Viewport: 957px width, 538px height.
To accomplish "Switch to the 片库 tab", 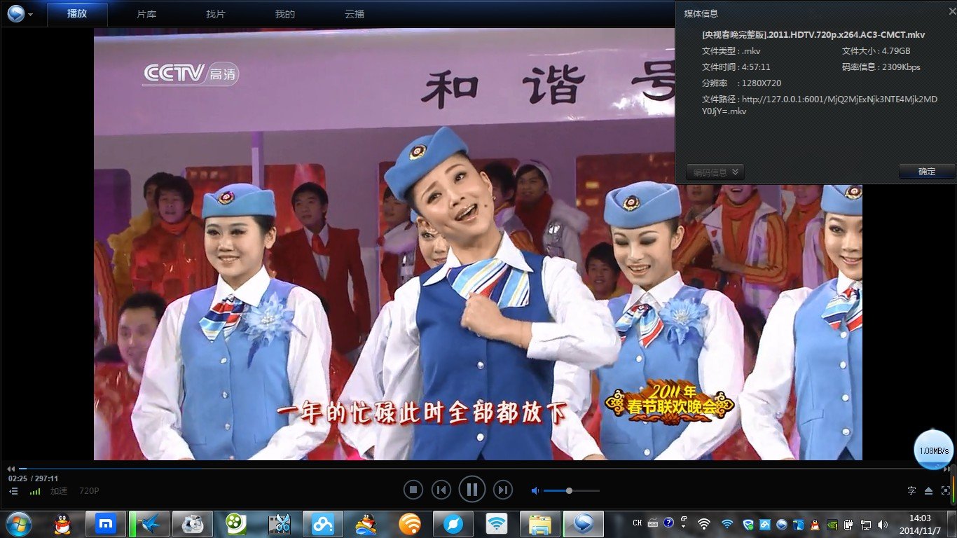I will [146, 13].
